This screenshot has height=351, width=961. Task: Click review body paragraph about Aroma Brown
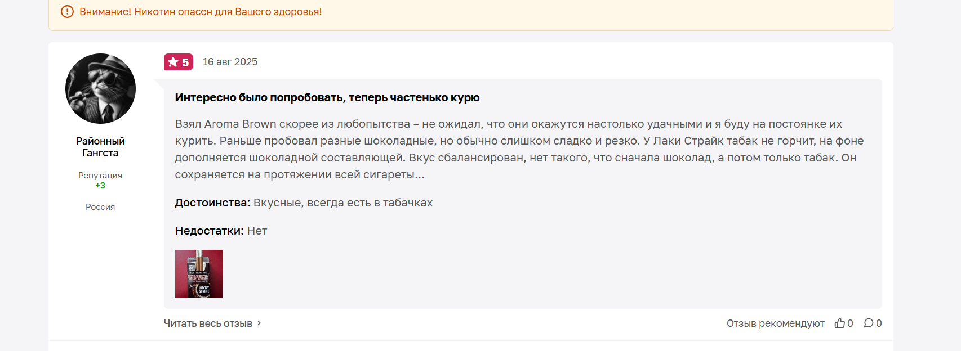[x=519, y=149]
